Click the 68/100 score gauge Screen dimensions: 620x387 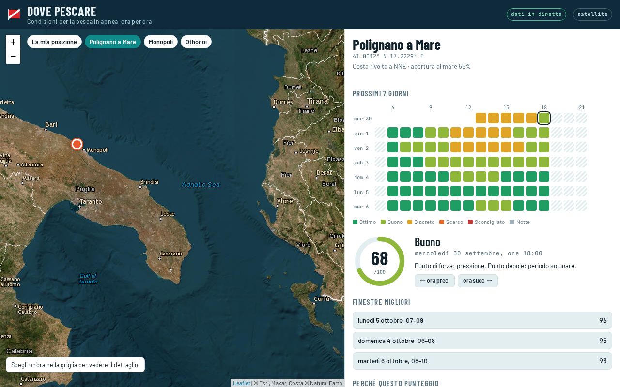click(x=380, y=261)
